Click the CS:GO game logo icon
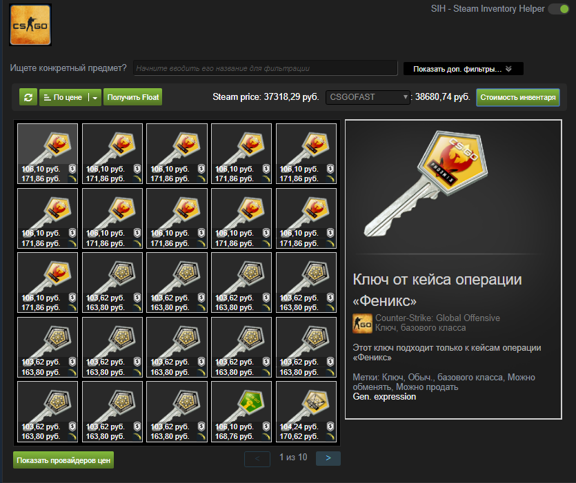The height and width of the screenshot is (483, 576). (30, 25)
